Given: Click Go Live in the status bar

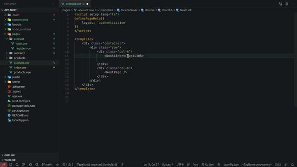Looking at the screenshot, I should 207,165.
